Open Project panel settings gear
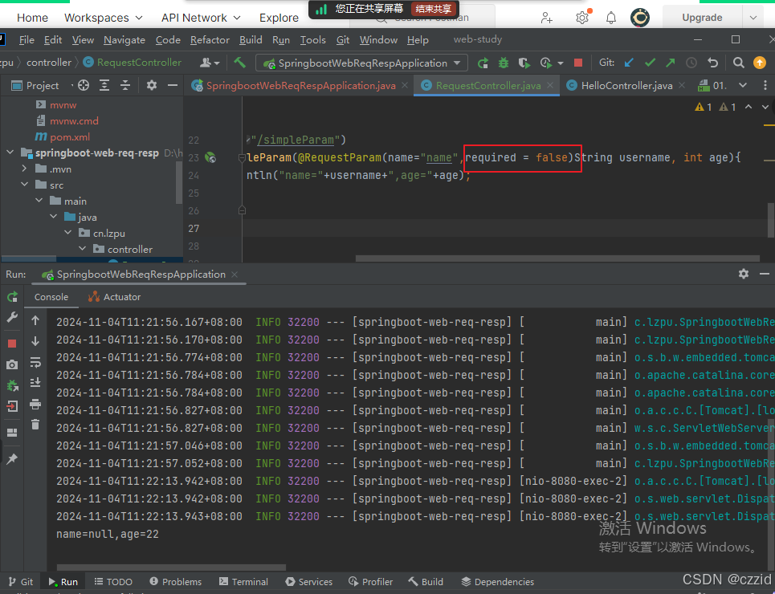 point(151,86)
